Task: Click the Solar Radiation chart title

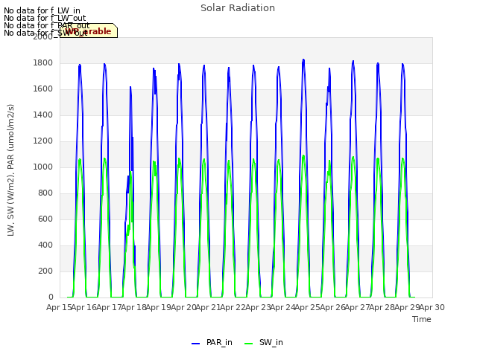Action: [x=238, y=8]
